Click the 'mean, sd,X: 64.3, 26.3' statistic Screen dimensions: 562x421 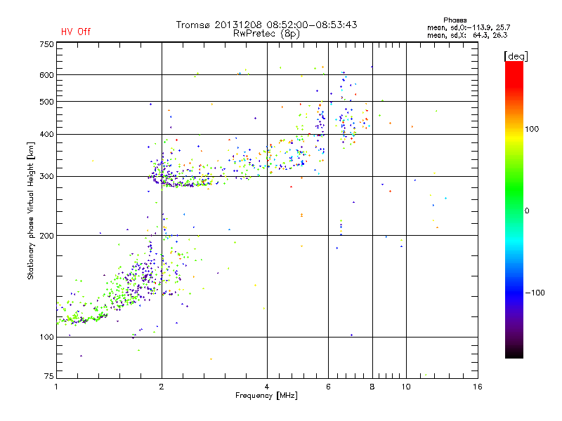467,35
